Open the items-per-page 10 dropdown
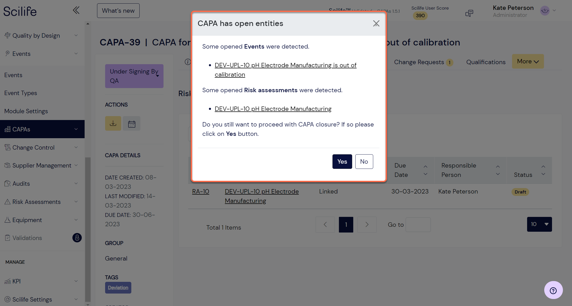Image resolution: width=572 pixels, height=306 pixels. pos(539,224)
